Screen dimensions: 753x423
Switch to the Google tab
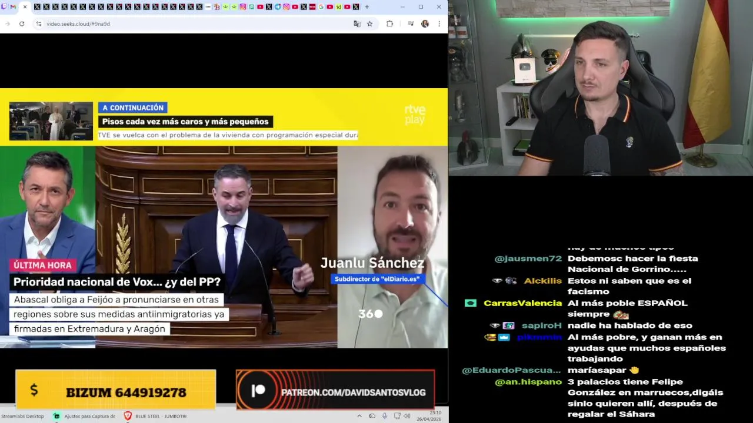[321, 6]
